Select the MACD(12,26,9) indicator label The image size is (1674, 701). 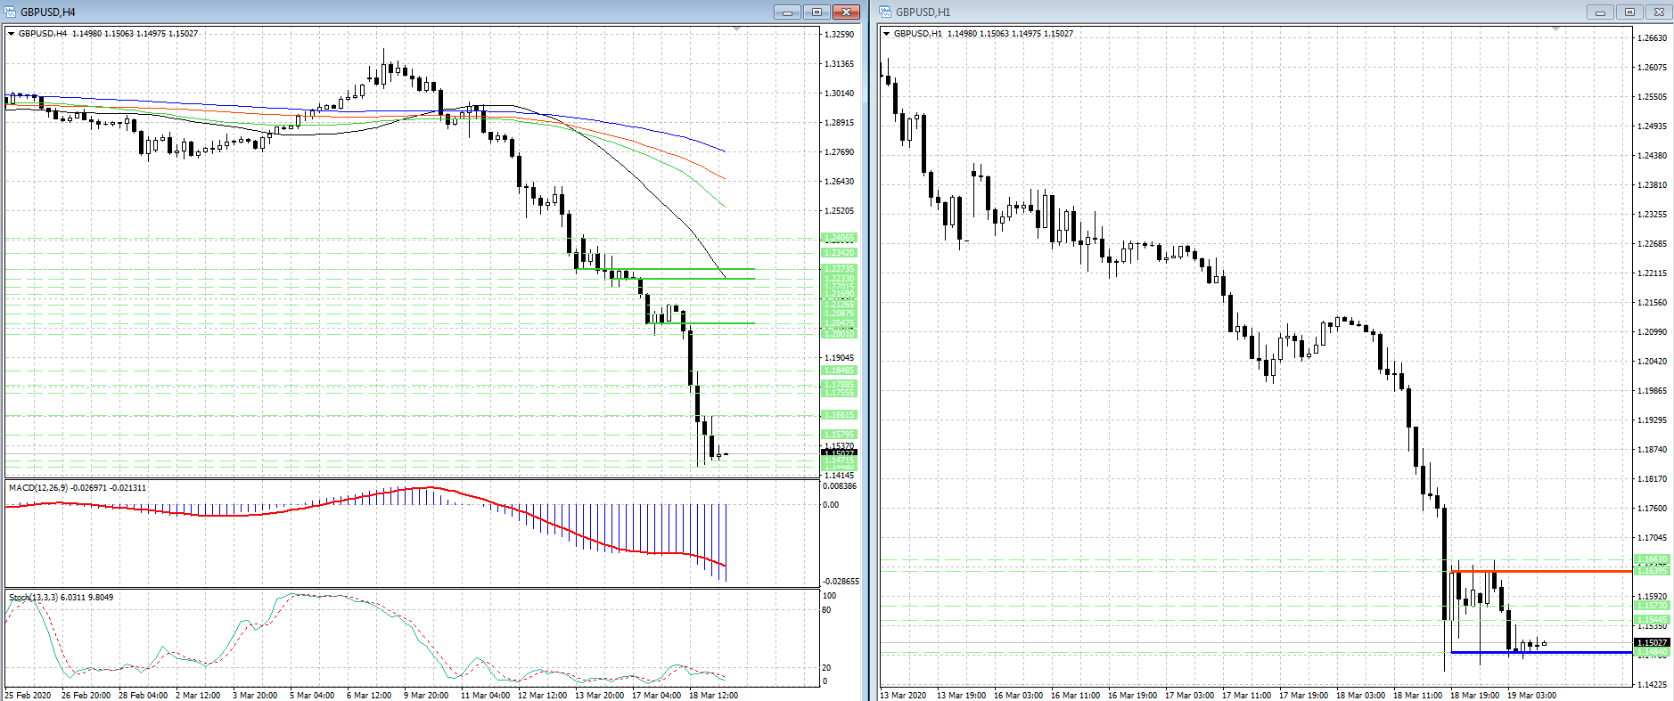click(77, 488)
